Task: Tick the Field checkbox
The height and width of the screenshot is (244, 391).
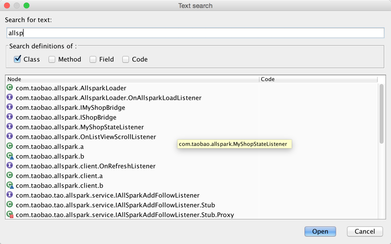Action: [x=93, y=60]
